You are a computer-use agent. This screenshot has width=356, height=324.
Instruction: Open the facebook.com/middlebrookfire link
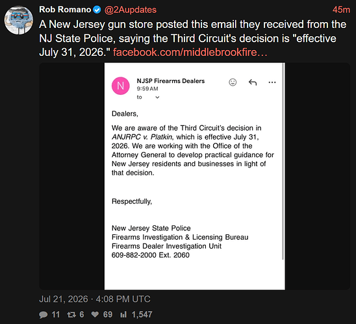click(190, 52)
